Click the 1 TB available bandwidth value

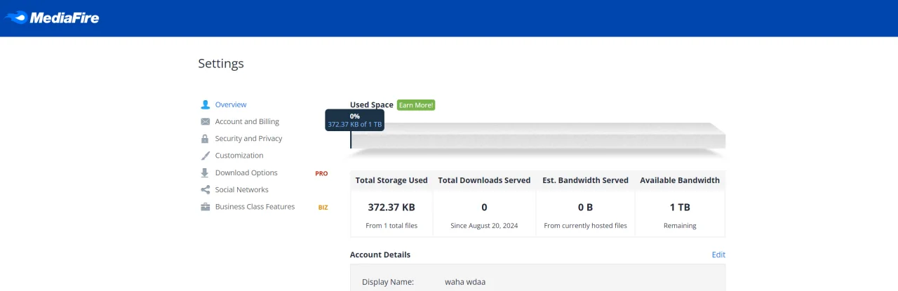tap(680, 208)
